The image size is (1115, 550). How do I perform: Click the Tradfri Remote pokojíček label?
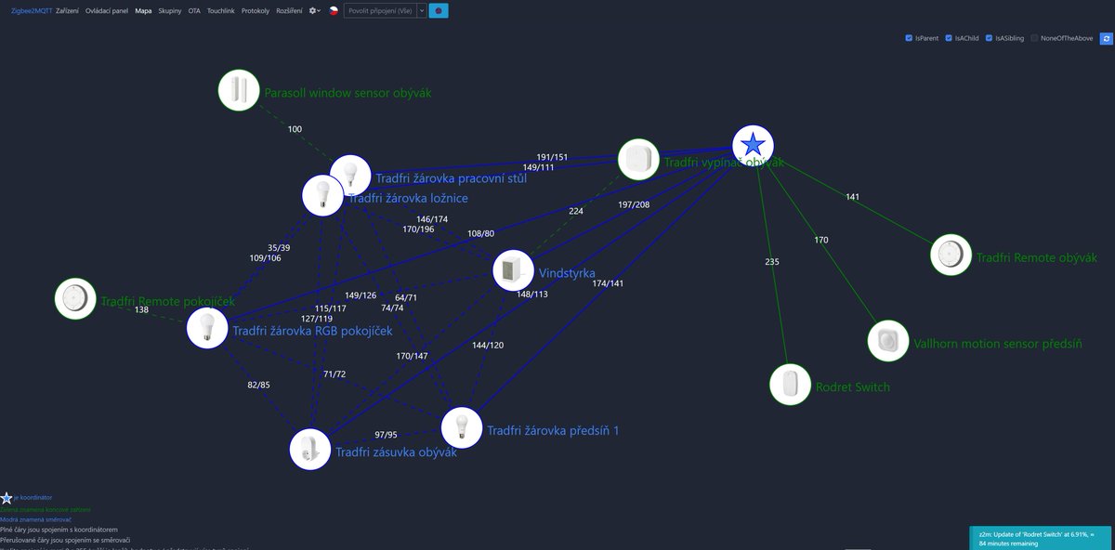point(167,301)
